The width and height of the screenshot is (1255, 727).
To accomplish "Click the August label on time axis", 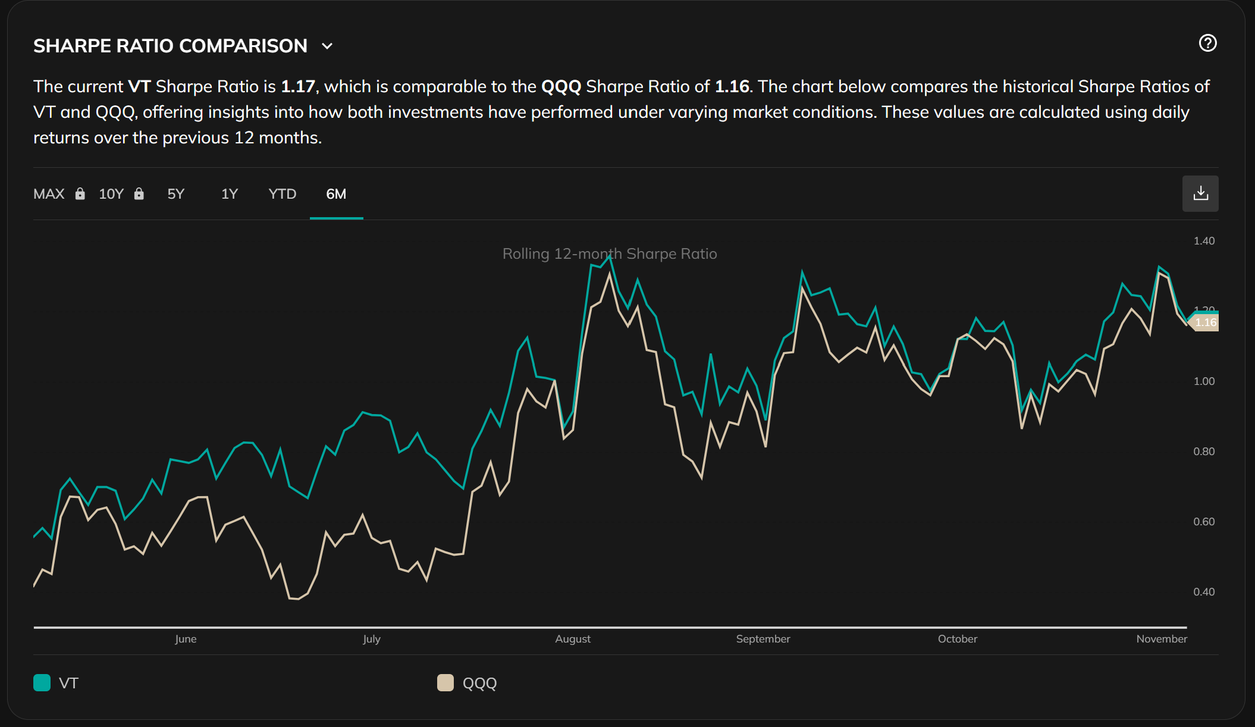I will pyautogui.click(x=573, y=639).
